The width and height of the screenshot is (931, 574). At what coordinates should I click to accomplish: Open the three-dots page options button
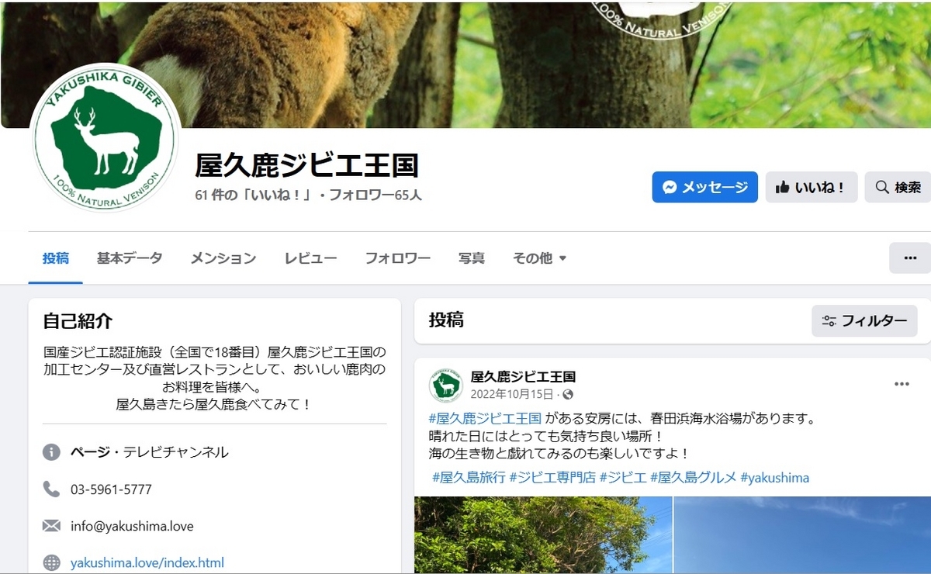point(910,258)
